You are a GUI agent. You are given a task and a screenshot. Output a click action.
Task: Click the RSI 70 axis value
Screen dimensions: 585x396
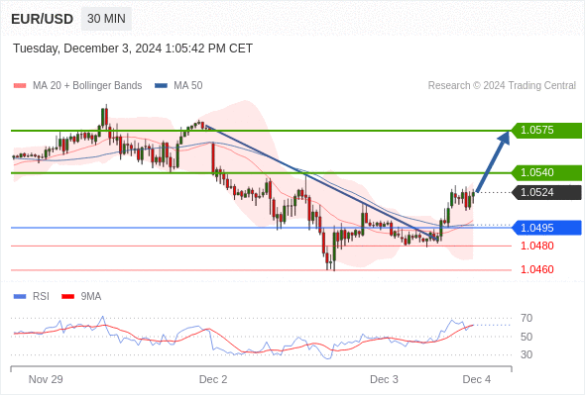point(526,318)
